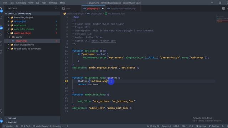Click the crm-project folder icon
Image resolution: width=228 pixels, height=128 pixels.
pyautogui.click(x=12, y=21)
